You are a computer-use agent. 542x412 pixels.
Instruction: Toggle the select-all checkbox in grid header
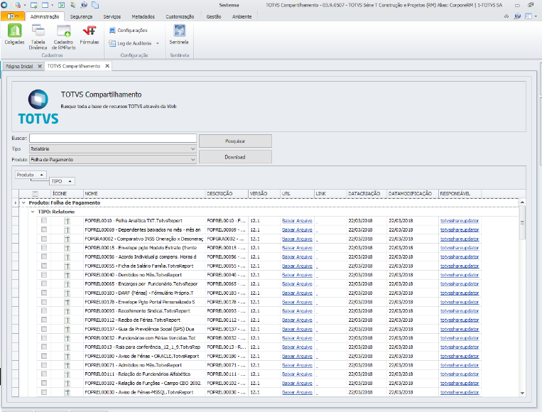tap(36, 193)
